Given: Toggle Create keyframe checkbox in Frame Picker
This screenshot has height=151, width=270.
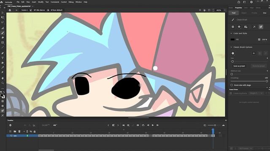Looking at the screenshot, I should point(231,93).
